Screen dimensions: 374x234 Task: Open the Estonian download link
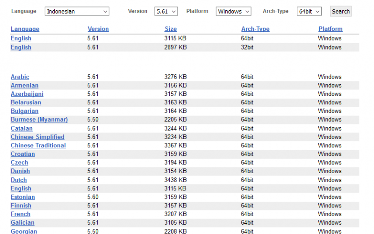click(22, 197)
